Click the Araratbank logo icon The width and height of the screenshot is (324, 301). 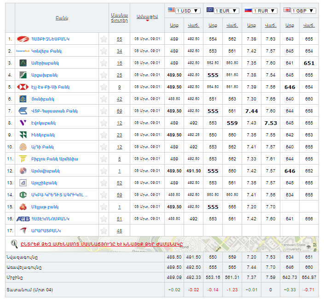point(23,230)
